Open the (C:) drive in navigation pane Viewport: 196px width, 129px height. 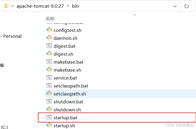click(4, 127)
